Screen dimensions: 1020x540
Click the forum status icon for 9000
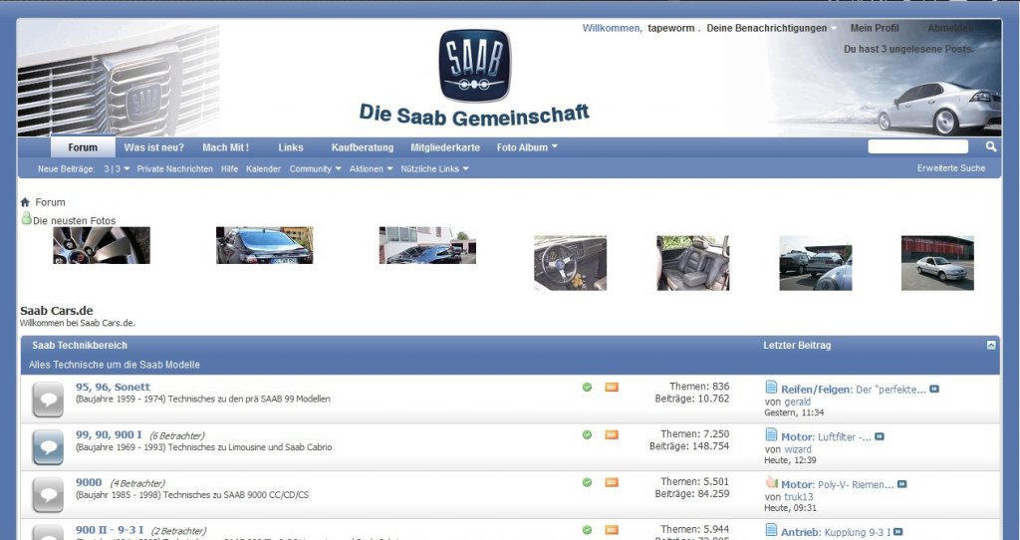48,495
